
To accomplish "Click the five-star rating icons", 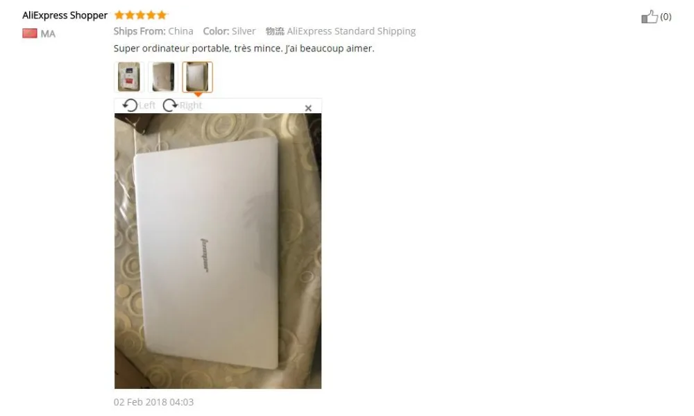I will (141, 15).
